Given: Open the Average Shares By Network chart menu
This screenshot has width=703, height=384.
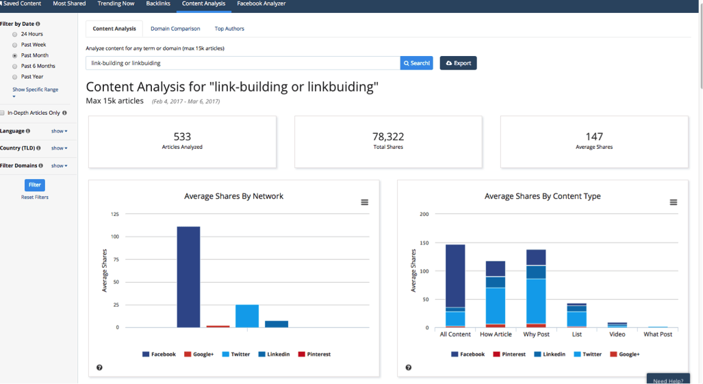Looking at the screenshot, I should click(x=364, y=202).
